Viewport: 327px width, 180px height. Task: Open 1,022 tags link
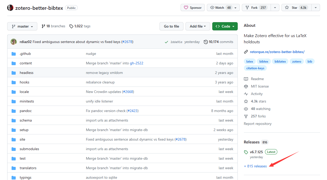[x=80, y=26]
